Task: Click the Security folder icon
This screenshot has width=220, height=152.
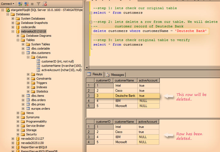Action: (23, 134)
